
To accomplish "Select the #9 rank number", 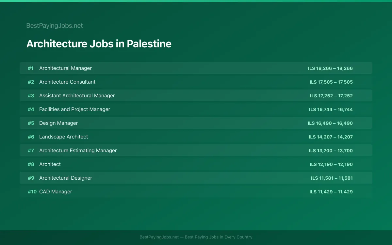I will click(x=31, y=178).
